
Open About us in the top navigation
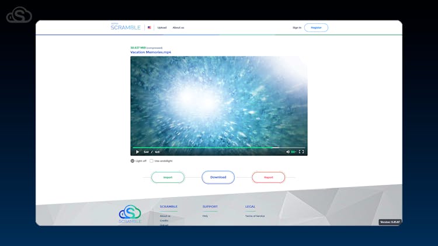(x=178, y=27)
